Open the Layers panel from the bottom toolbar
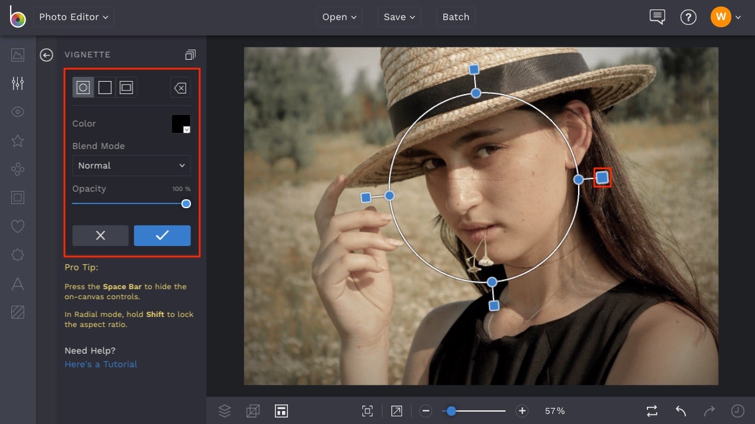The image size is (755, 424). [x=225, y=410]
